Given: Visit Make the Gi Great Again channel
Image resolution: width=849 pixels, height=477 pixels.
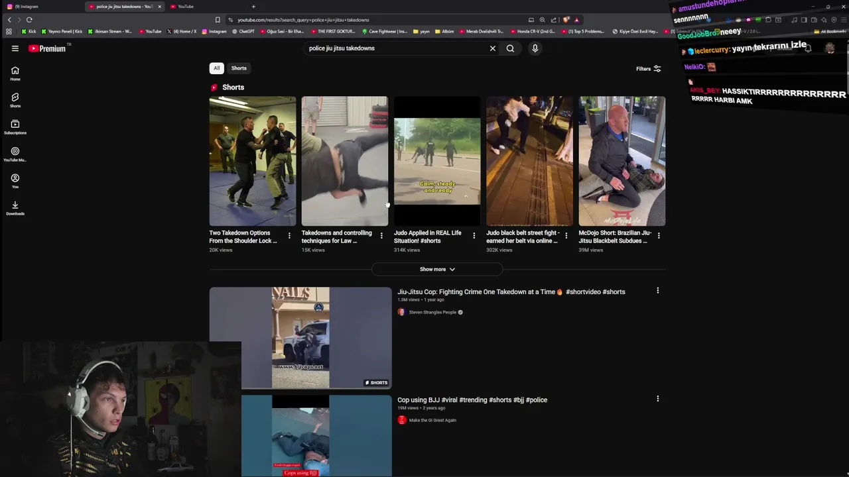Looking at the screenshot, I should (432, 420).
